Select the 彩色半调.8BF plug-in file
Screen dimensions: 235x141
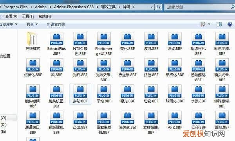[x=222, y=43]
